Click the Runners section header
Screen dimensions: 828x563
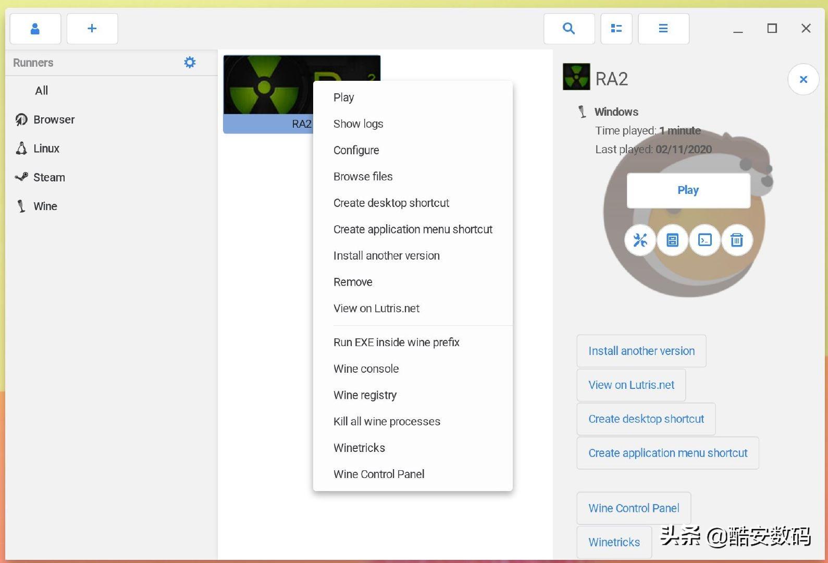click(33, 63)
